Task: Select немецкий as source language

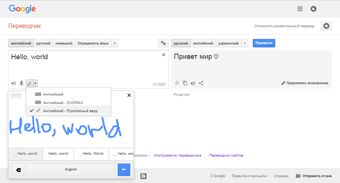Action: pos(64,43)
